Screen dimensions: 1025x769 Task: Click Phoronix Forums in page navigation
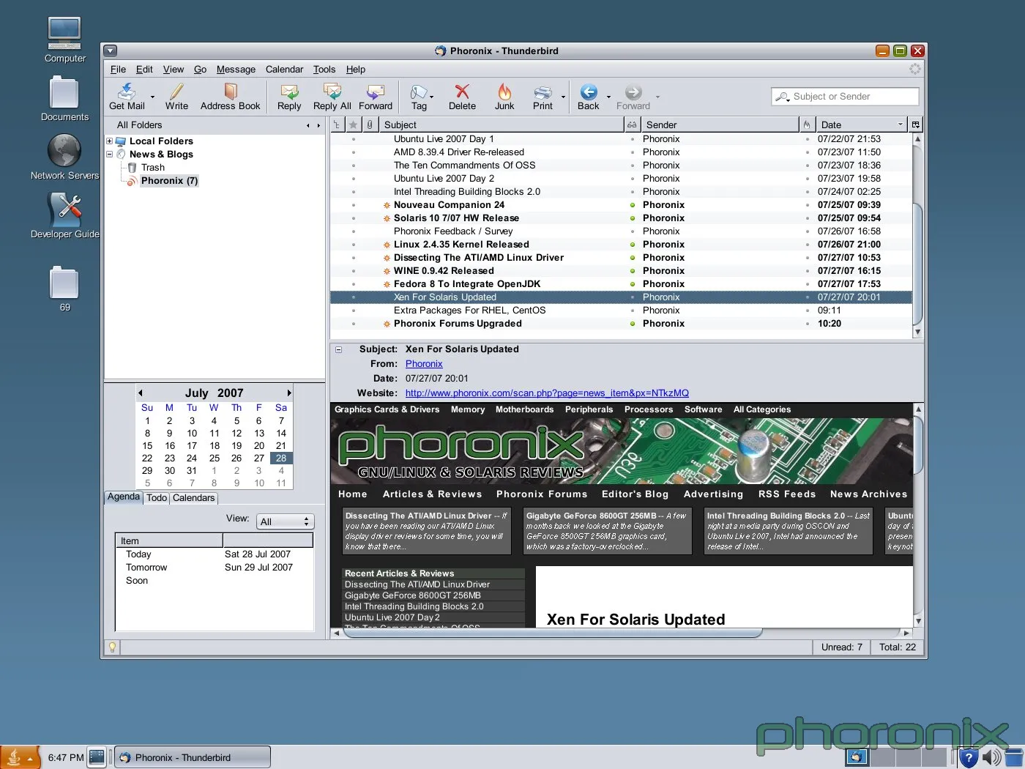(542, 494)
